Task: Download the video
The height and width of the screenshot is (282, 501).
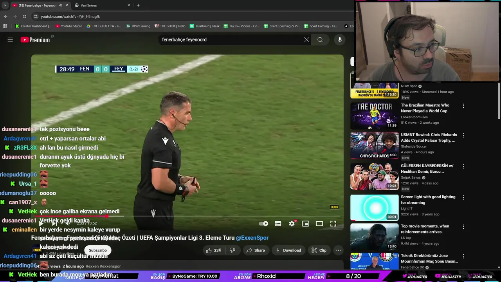Action: [x=288, y=250]
